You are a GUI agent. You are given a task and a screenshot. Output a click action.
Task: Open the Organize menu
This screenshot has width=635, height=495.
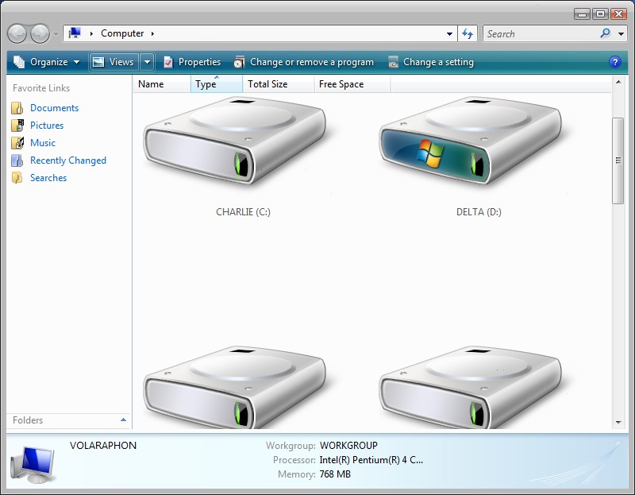(x=47, y=62)
